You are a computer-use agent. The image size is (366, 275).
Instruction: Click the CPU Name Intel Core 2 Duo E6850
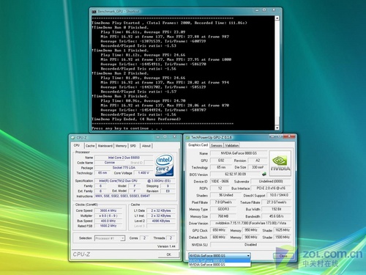click(124, 158)
